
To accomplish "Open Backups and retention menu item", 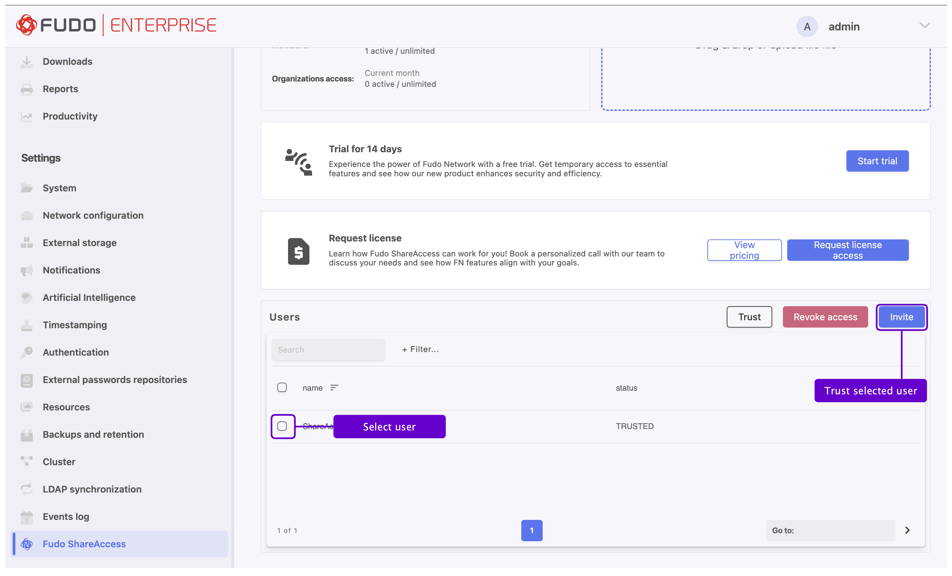I will coord(93,434).
